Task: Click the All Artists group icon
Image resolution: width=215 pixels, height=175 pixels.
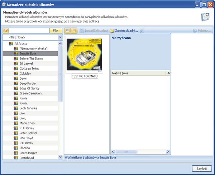Action: click(x=11, y=44)
